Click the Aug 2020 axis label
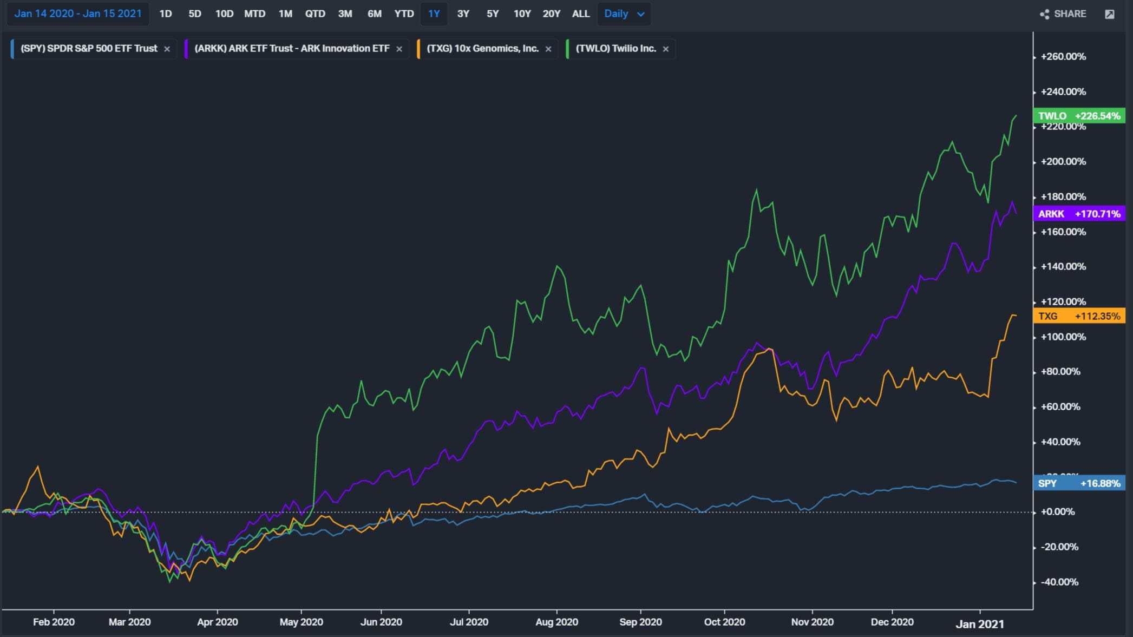1133x637 pixels. (x=556, y=622)
